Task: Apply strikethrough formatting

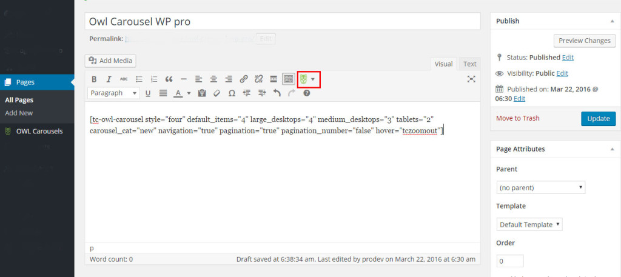Action: [x=124, y=79]
